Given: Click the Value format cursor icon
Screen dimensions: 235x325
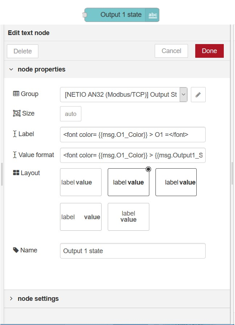Looking at the screenshot, I should pos(15,155).
